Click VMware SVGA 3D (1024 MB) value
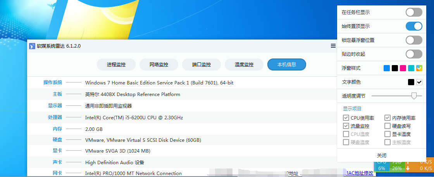This screenshot has width=434, height=177. 118,151
